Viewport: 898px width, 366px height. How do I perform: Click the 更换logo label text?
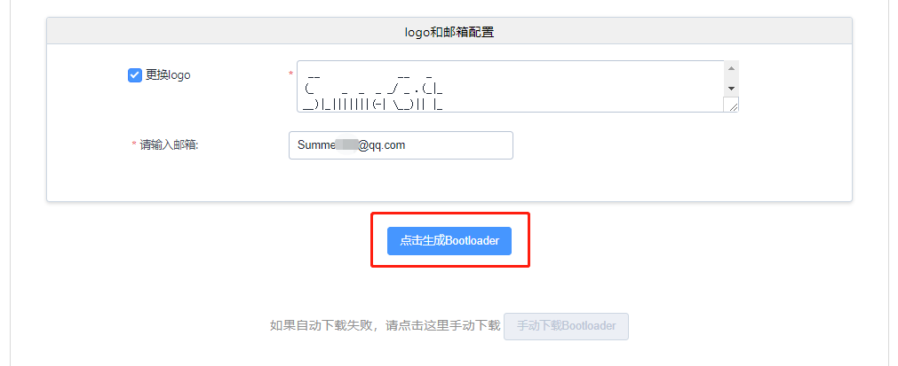pyautogui.click(x=168, y=74)
